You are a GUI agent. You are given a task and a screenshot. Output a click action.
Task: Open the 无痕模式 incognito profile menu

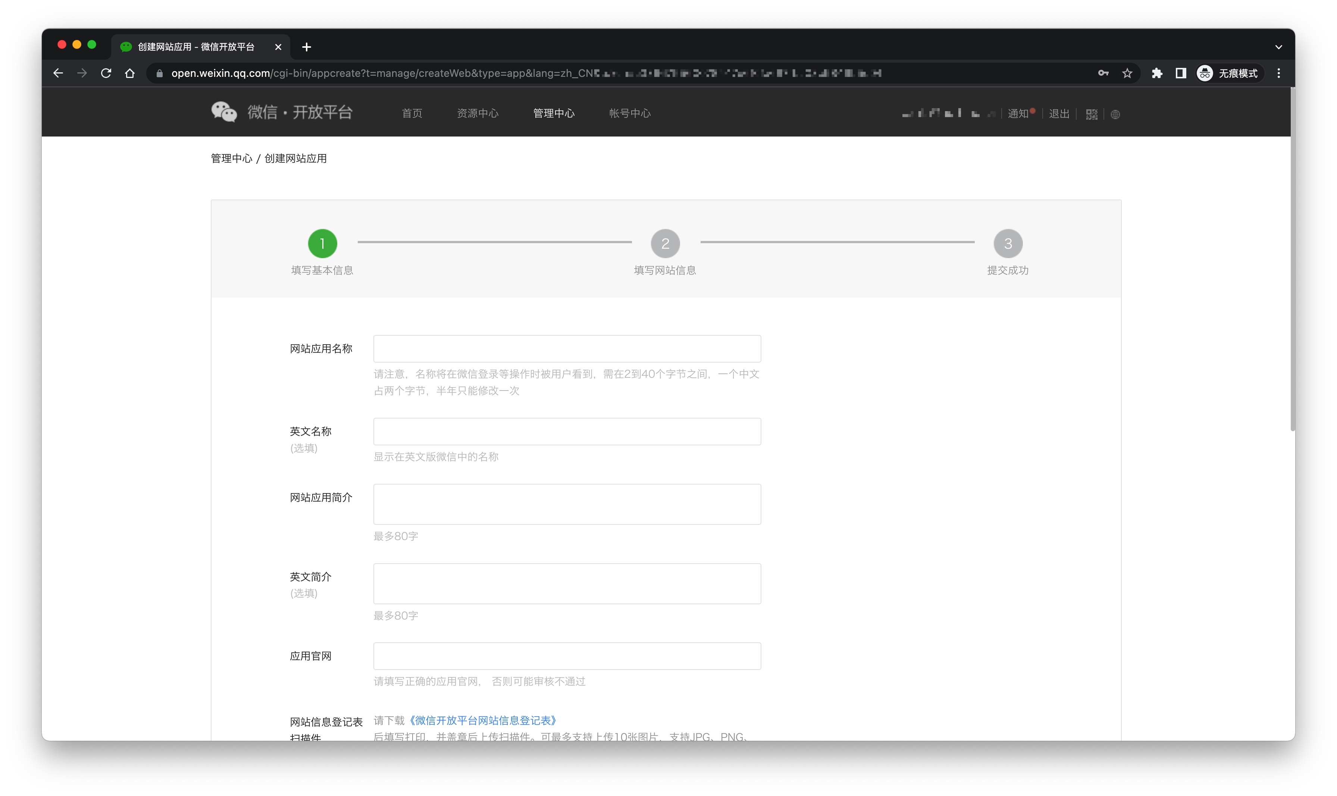click(1228, 73)
